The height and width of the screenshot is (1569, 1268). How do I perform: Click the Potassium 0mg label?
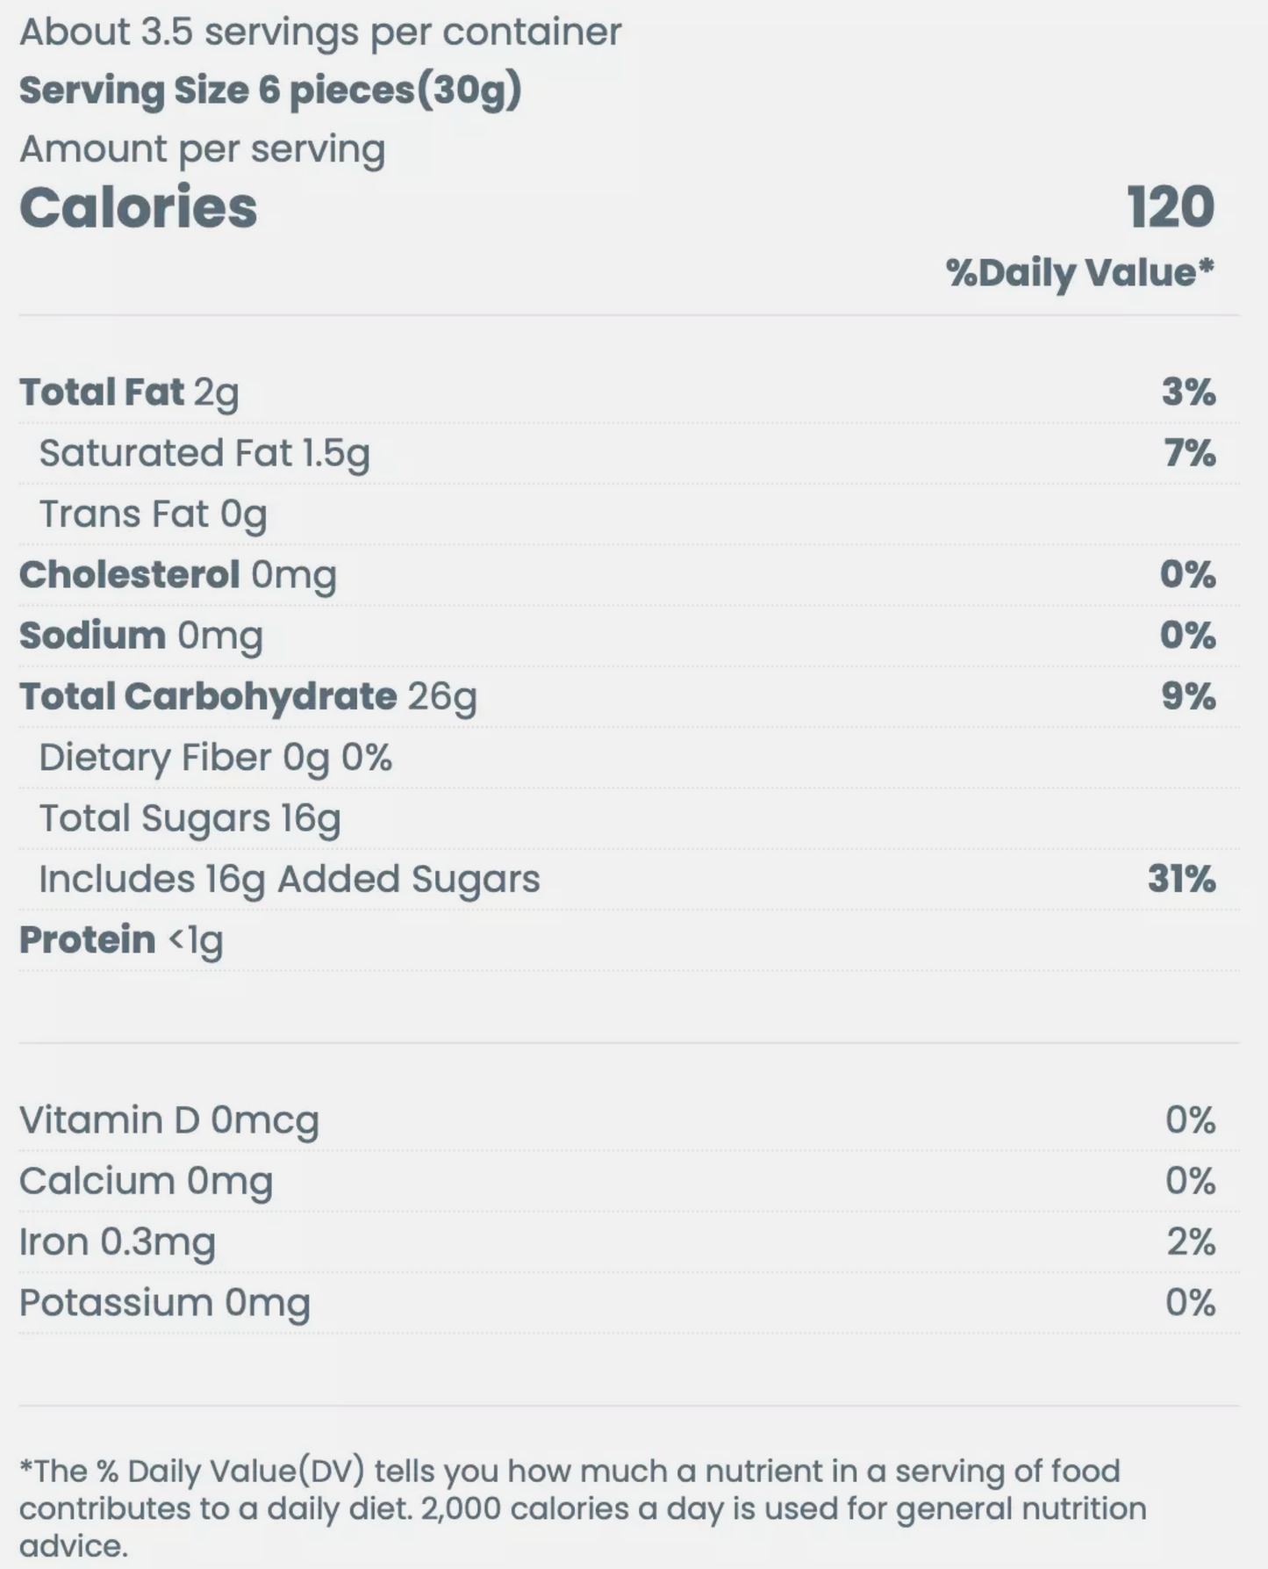165,1303
